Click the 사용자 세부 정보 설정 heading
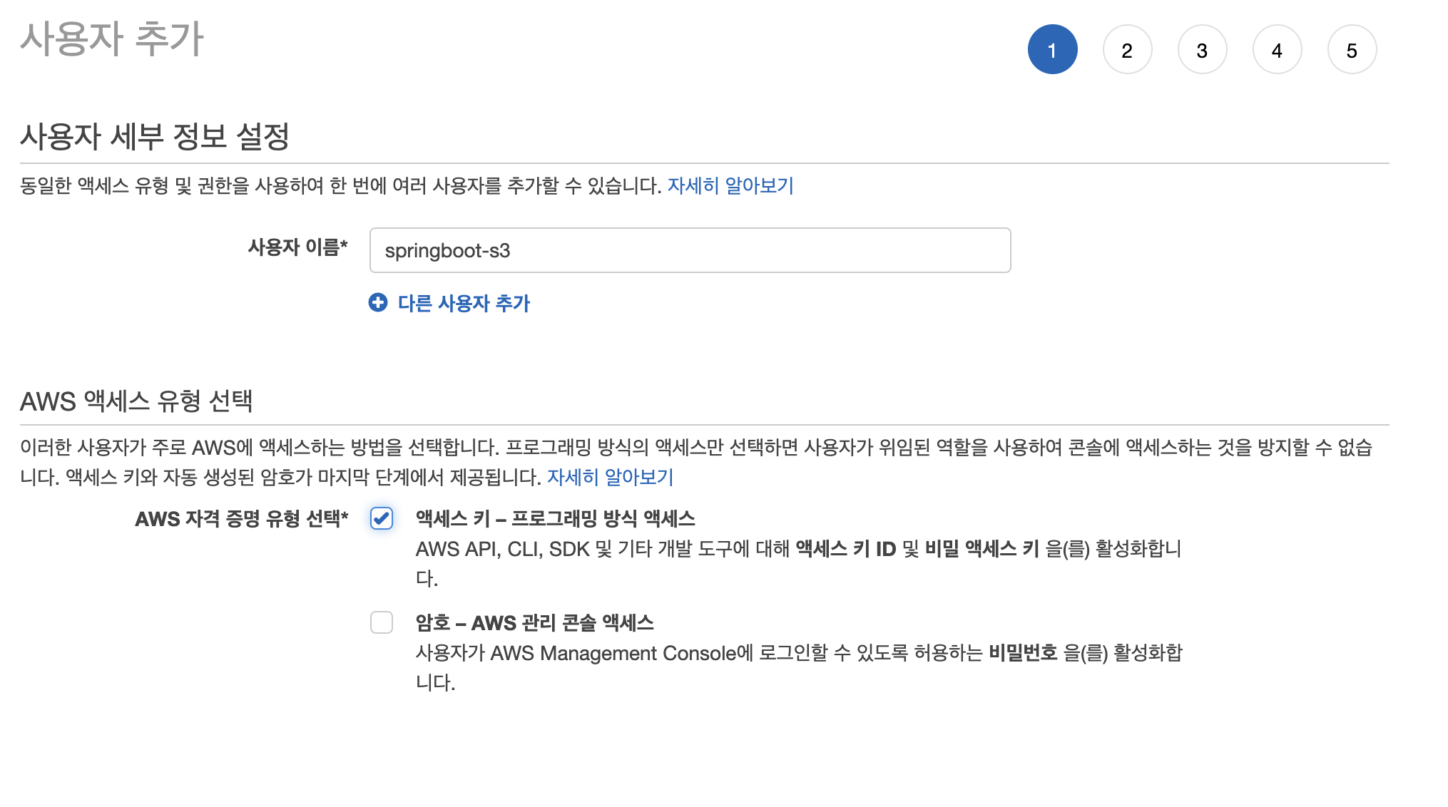Screen dimensions: 1448x807 (155, 136)
